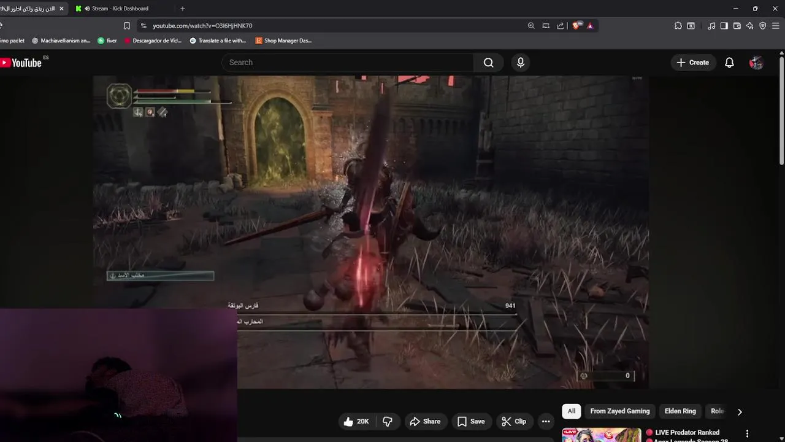Open the fiver bookmark
The height and width of the screenshot is (442, 785).
[107, 41]
